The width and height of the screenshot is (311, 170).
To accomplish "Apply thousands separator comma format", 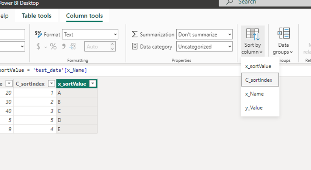I will [64, 46].
